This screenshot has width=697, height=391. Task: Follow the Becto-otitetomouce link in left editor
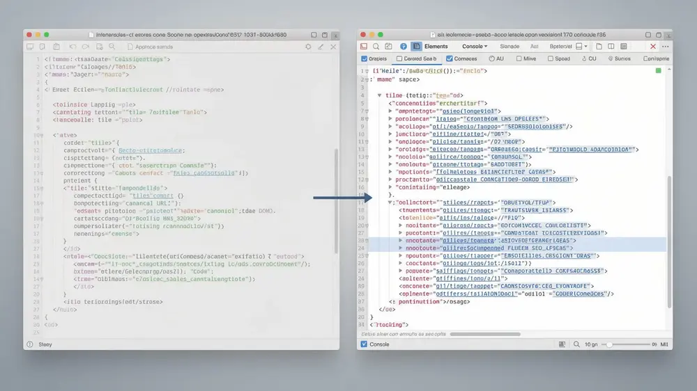pyautogui.click(x=151, y=150)
